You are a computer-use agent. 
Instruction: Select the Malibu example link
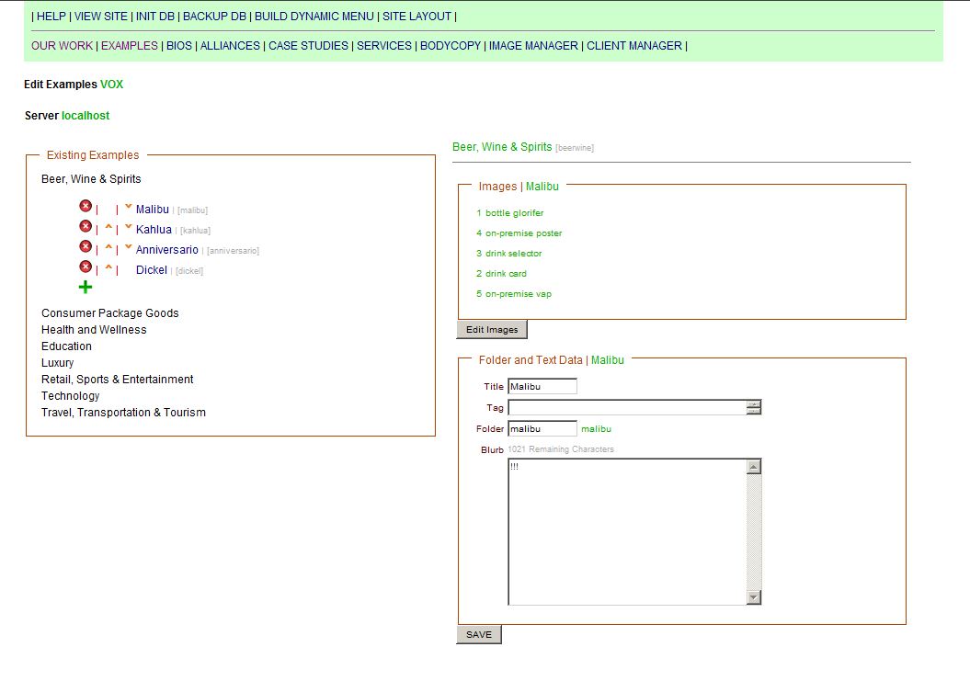coord(153,210)
